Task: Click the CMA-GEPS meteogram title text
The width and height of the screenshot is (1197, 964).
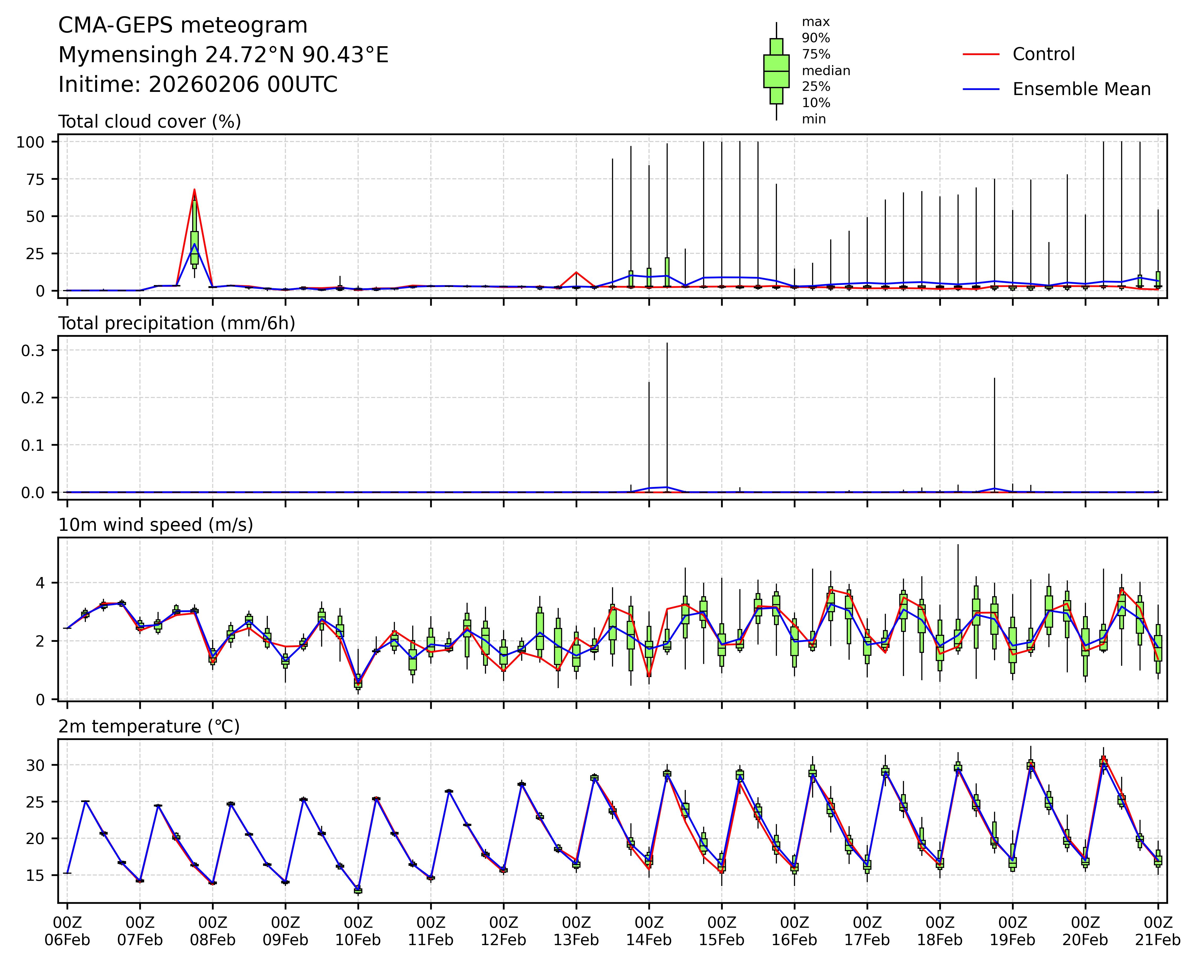Action: [183, 25]
